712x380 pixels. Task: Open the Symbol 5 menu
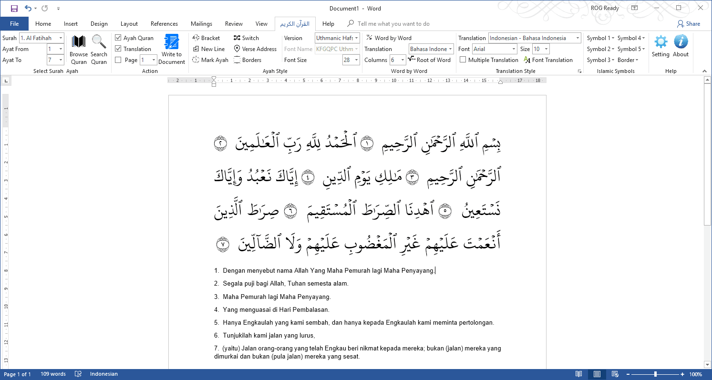coord(631,49)
